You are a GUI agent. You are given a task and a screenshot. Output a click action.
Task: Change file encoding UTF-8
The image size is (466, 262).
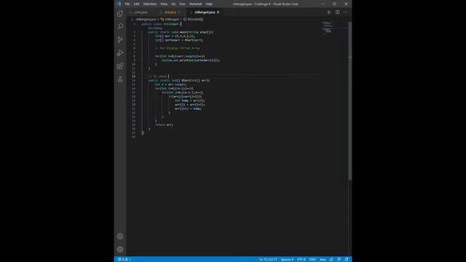tap(301, 259)
